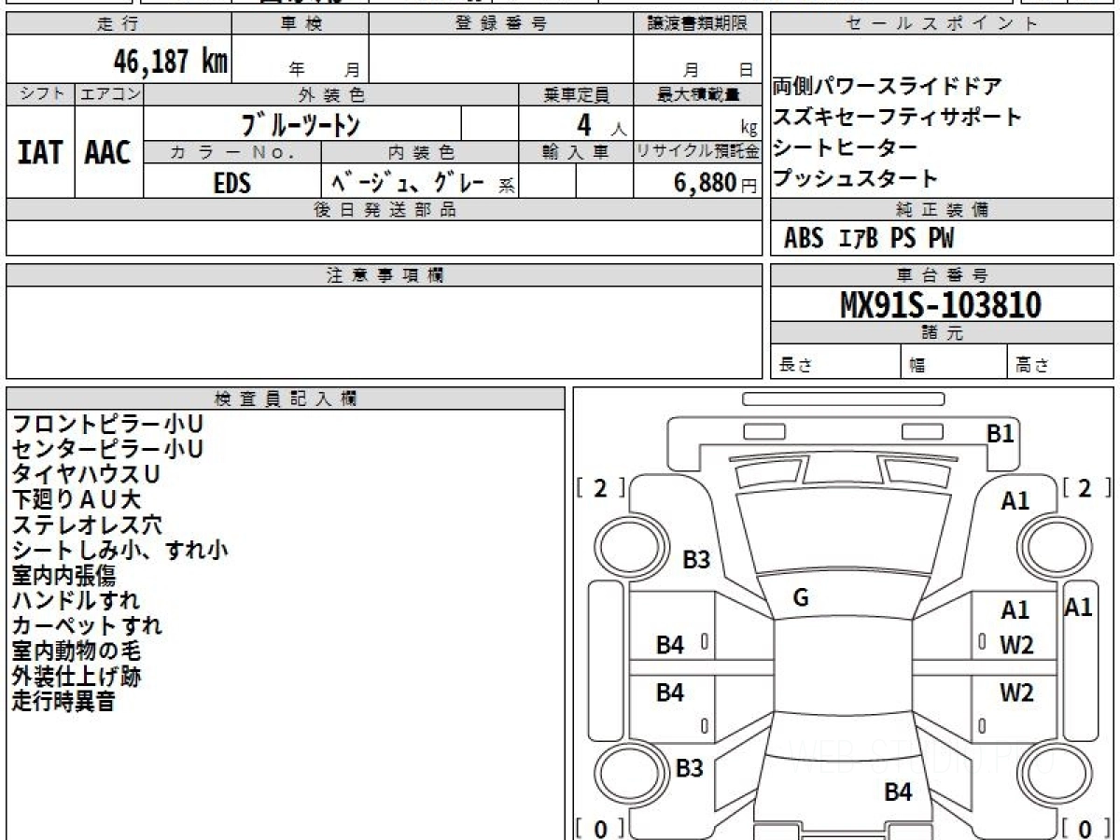Click the color number EDS

point(232,183)
